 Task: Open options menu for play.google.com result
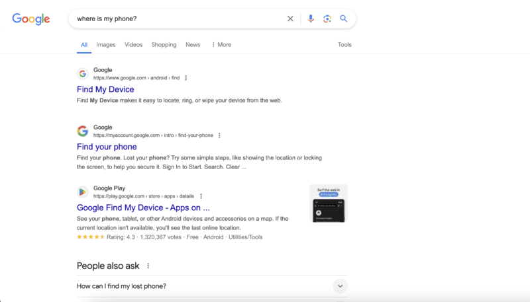pos(201,196)
